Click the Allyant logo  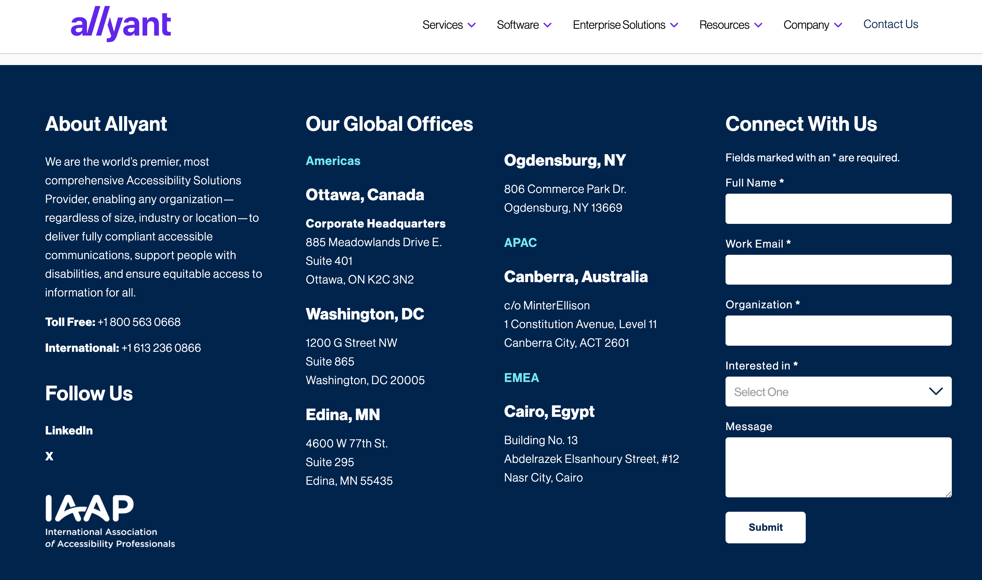(121, 24)
